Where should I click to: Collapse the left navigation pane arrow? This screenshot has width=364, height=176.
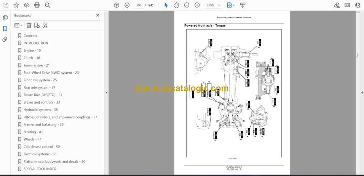pos(106,93)
